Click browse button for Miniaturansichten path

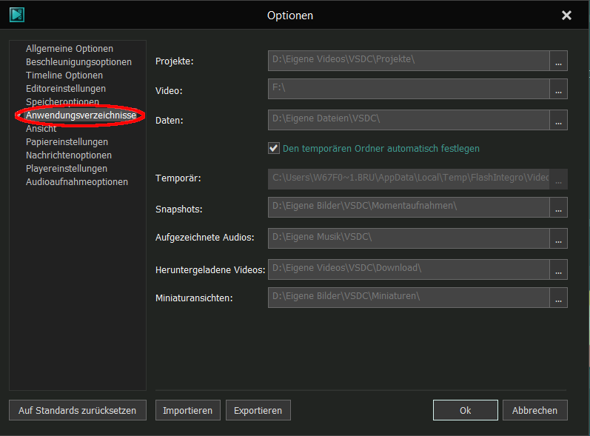pos(558,298)
